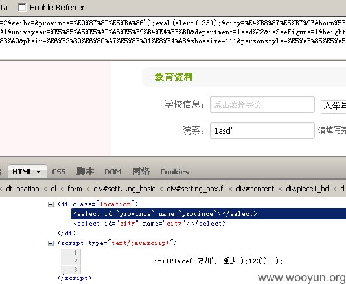This screenshot has height=284, width=346.
Task: Switch to the CSS tab
Action: point(59,172)
